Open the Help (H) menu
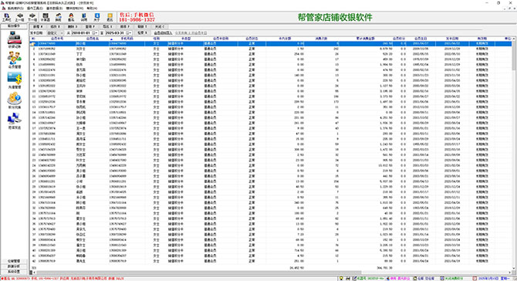This screenshot has height=281, width=517. pos(92,8)
